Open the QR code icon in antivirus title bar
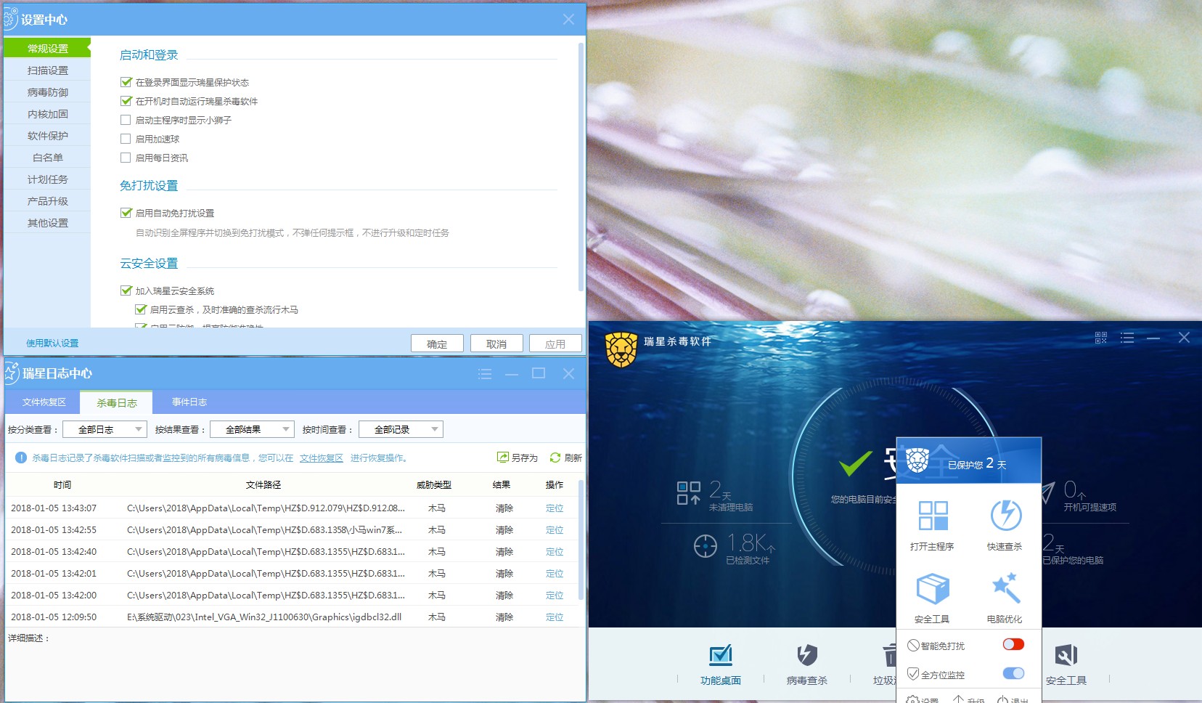The width and height of the screenshot is (1202, 703). [1101, 338]
